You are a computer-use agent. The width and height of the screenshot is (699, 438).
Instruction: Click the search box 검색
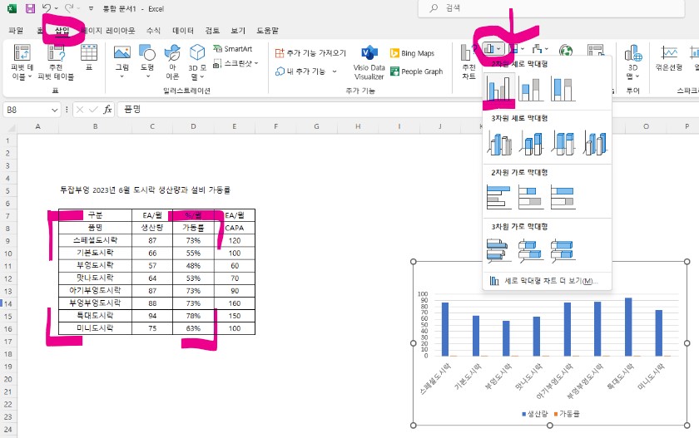(x=551, y=8)
